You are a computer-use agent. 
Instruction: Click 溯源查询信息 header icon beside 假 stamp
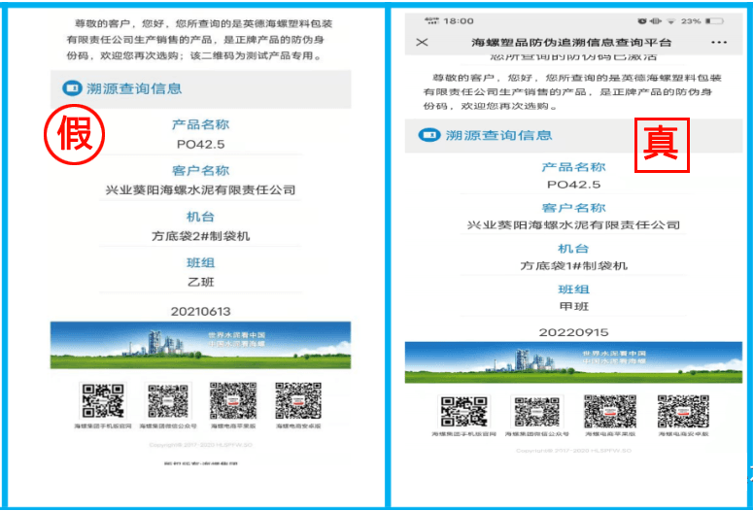tap(70, 88)
